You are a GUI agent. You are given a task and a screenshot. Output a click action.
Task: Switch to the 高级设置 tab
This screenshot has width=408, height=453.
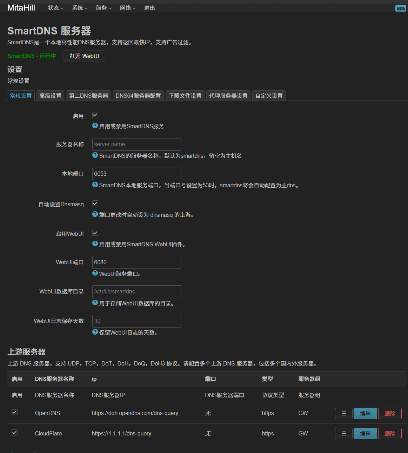coord(50,96)
